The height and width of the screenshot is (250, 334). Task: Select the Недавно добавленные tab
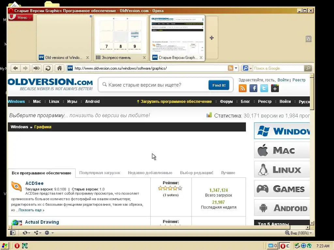[150, 173]
